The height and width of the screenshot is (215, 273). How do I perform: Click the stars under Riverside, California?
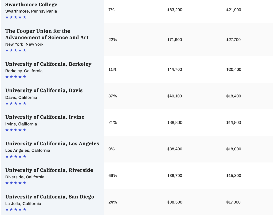coord(16,183)
